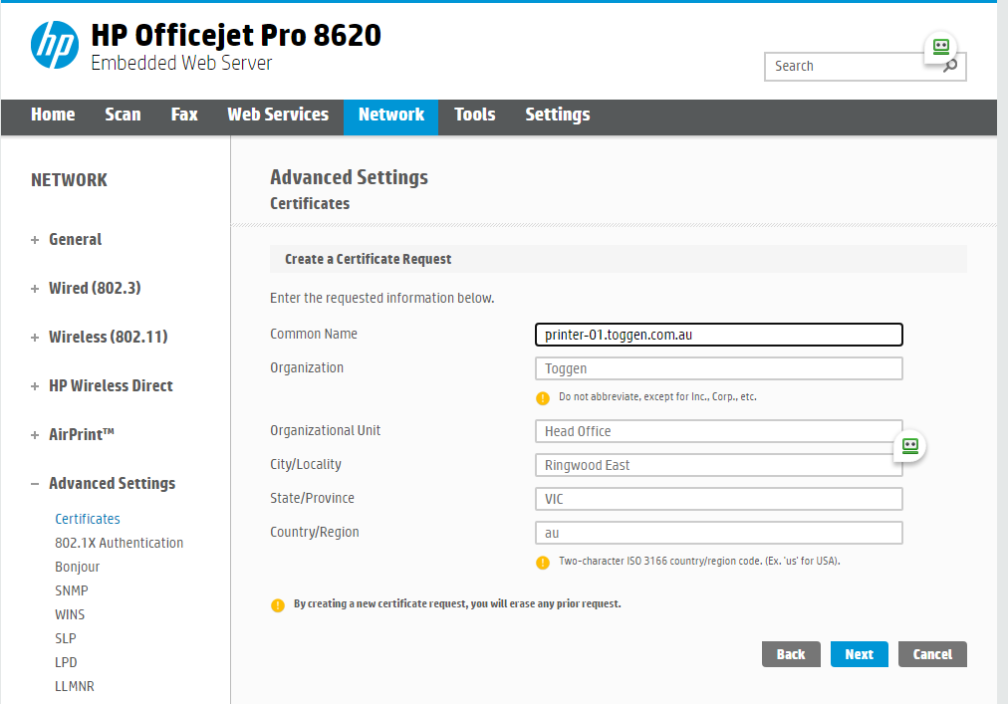This screenshot has height=704, width=1008.
Task: Open the Web Services tab
Action: tap(278, 115)
